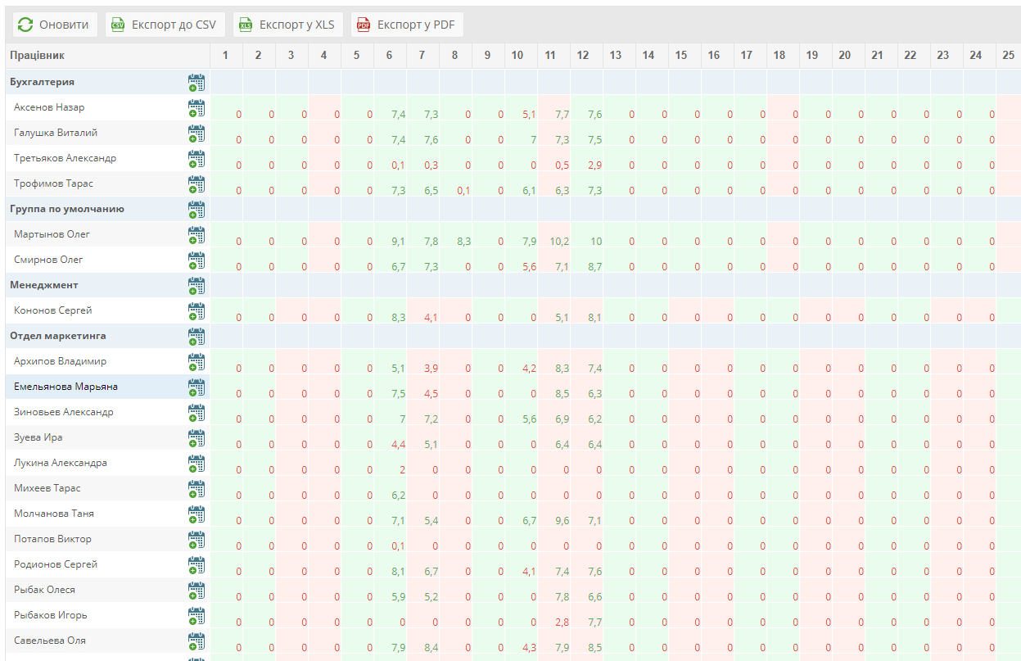Viewport: 1021px width, 661px height.
Task: Export the table via Експорт до CSV
Action: tap(165, 25)
